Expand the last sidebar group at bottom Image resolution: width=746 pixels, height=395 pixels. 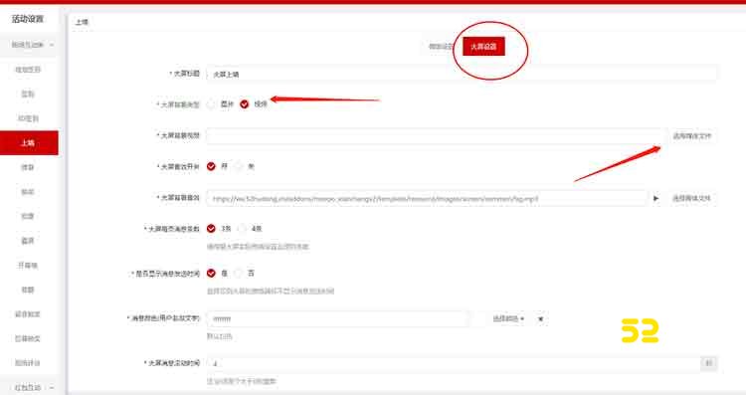(x=30, y=387)
